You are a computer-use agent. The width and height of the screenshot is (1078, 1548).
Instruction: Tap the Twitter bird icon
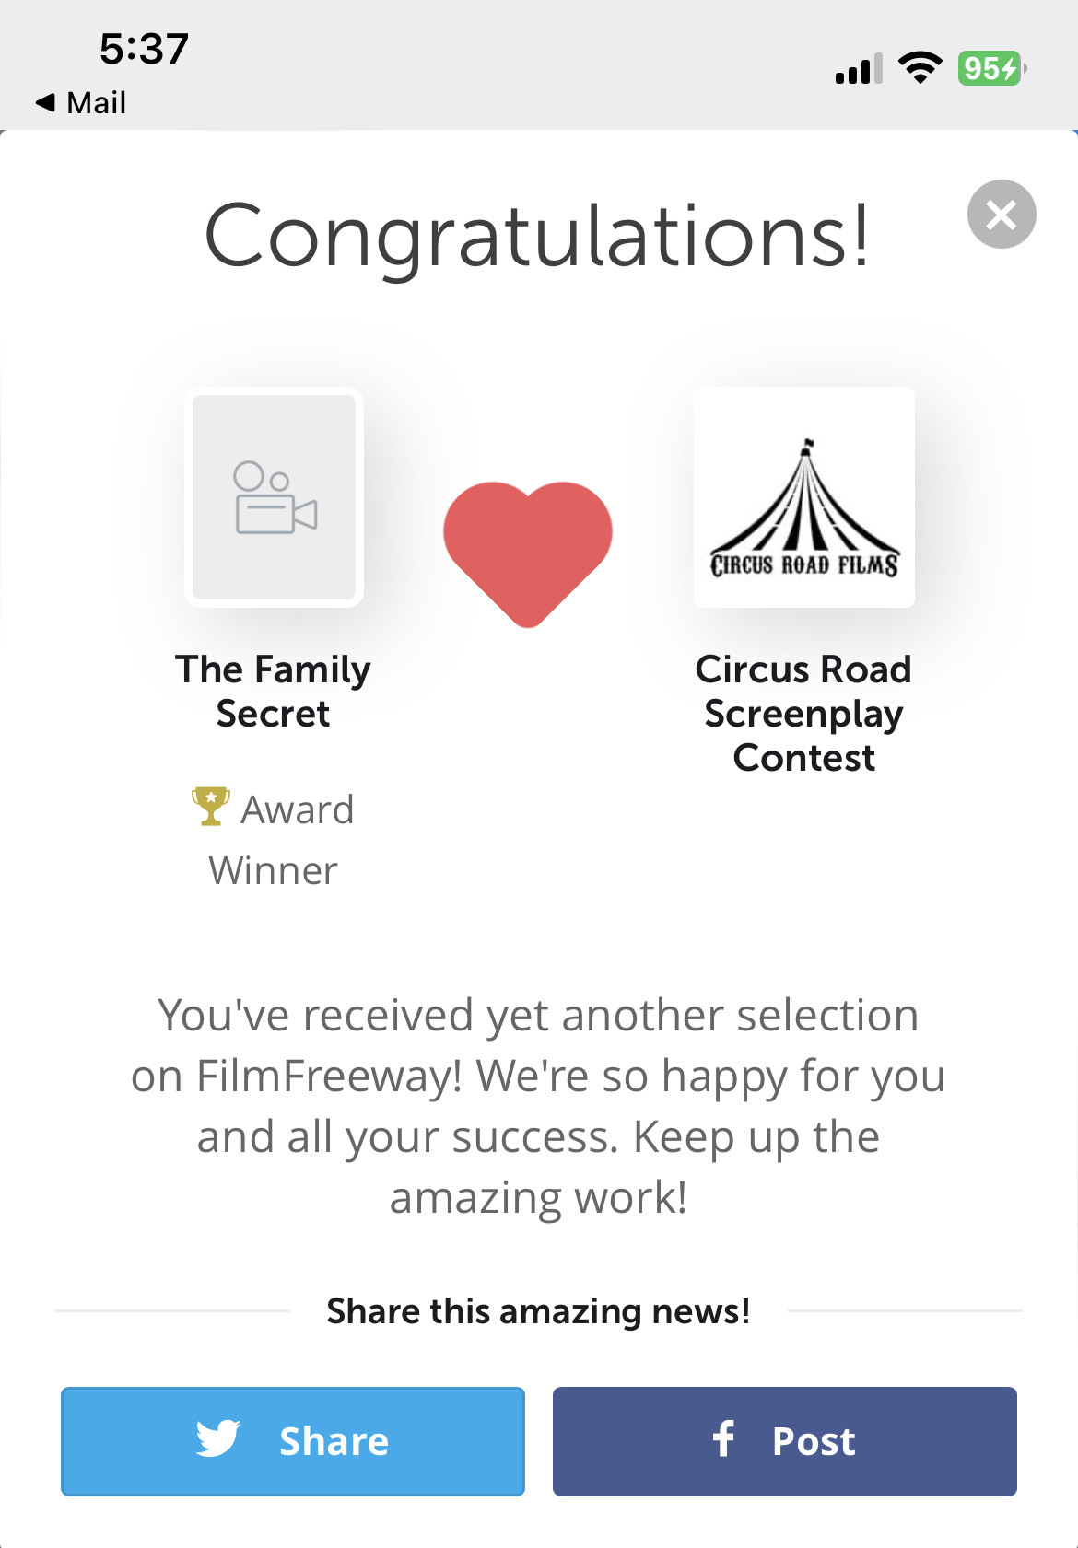pos(218,1439)
